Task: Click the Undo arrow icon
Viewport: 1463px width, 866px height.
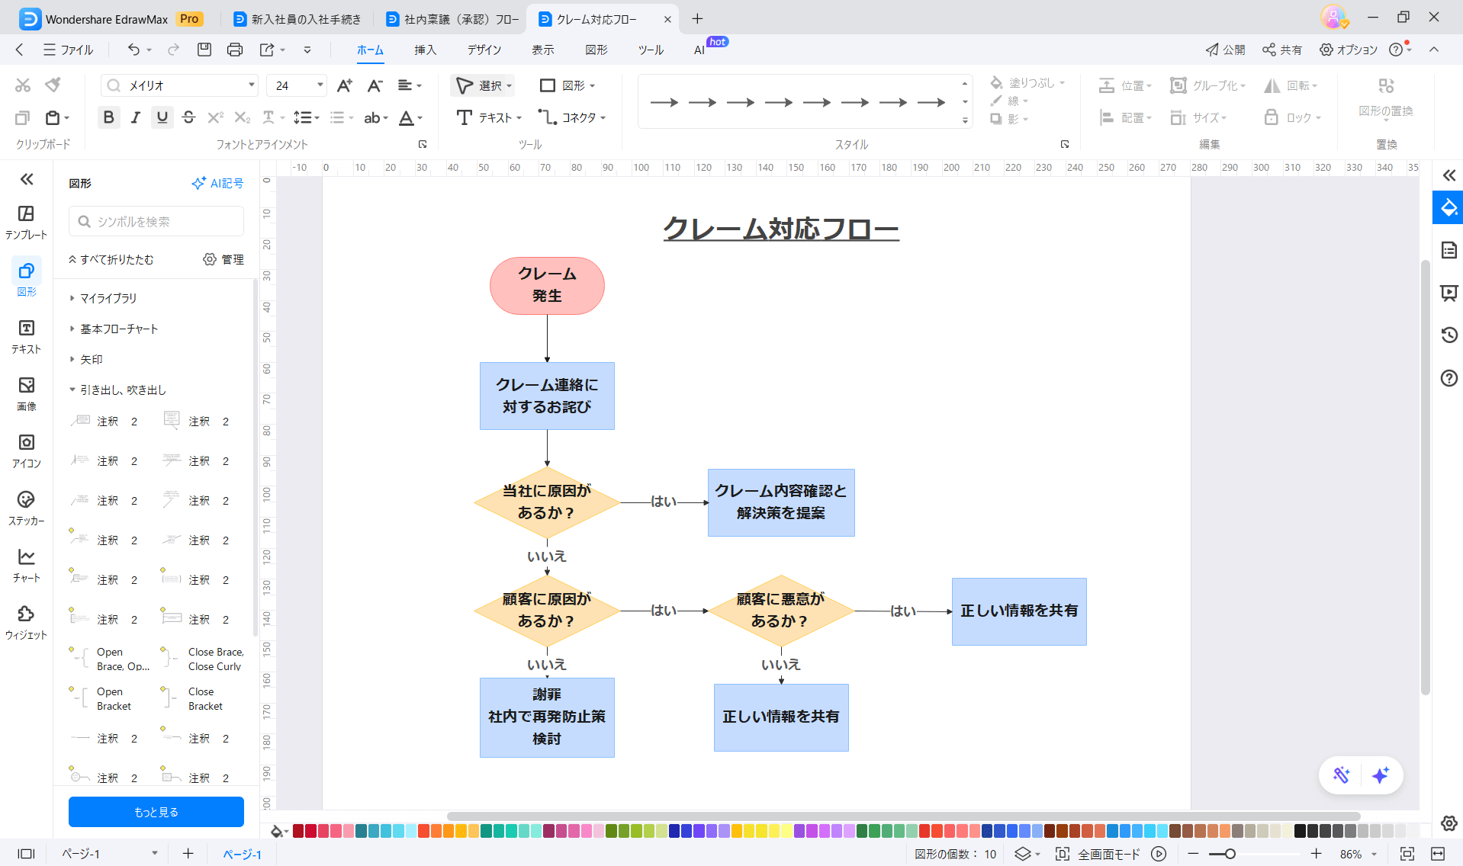Action: coord(133,50)
